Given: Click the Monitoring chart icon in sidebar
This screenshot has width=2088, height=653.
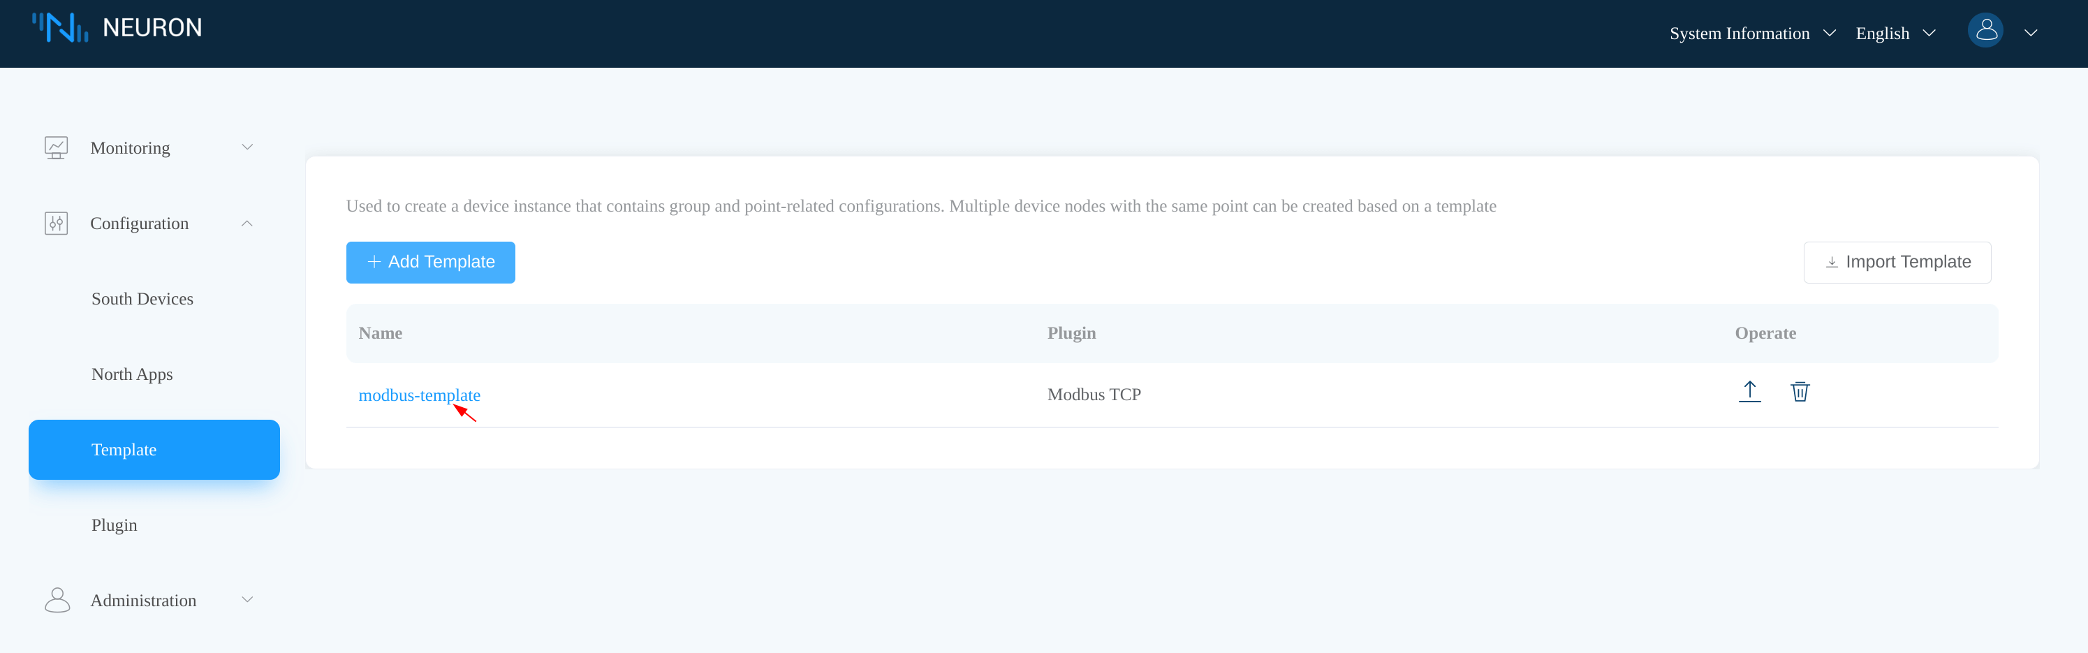Looking at the screenshot, I should coord(56,147).
